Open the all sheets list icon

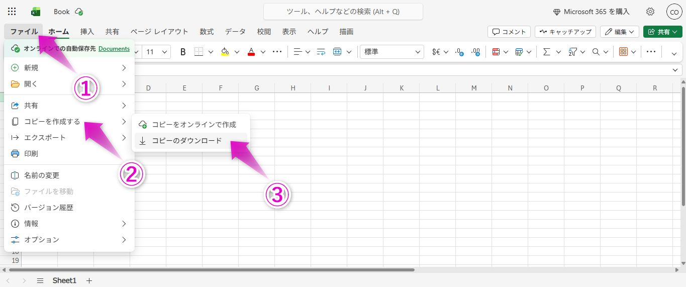40,280
